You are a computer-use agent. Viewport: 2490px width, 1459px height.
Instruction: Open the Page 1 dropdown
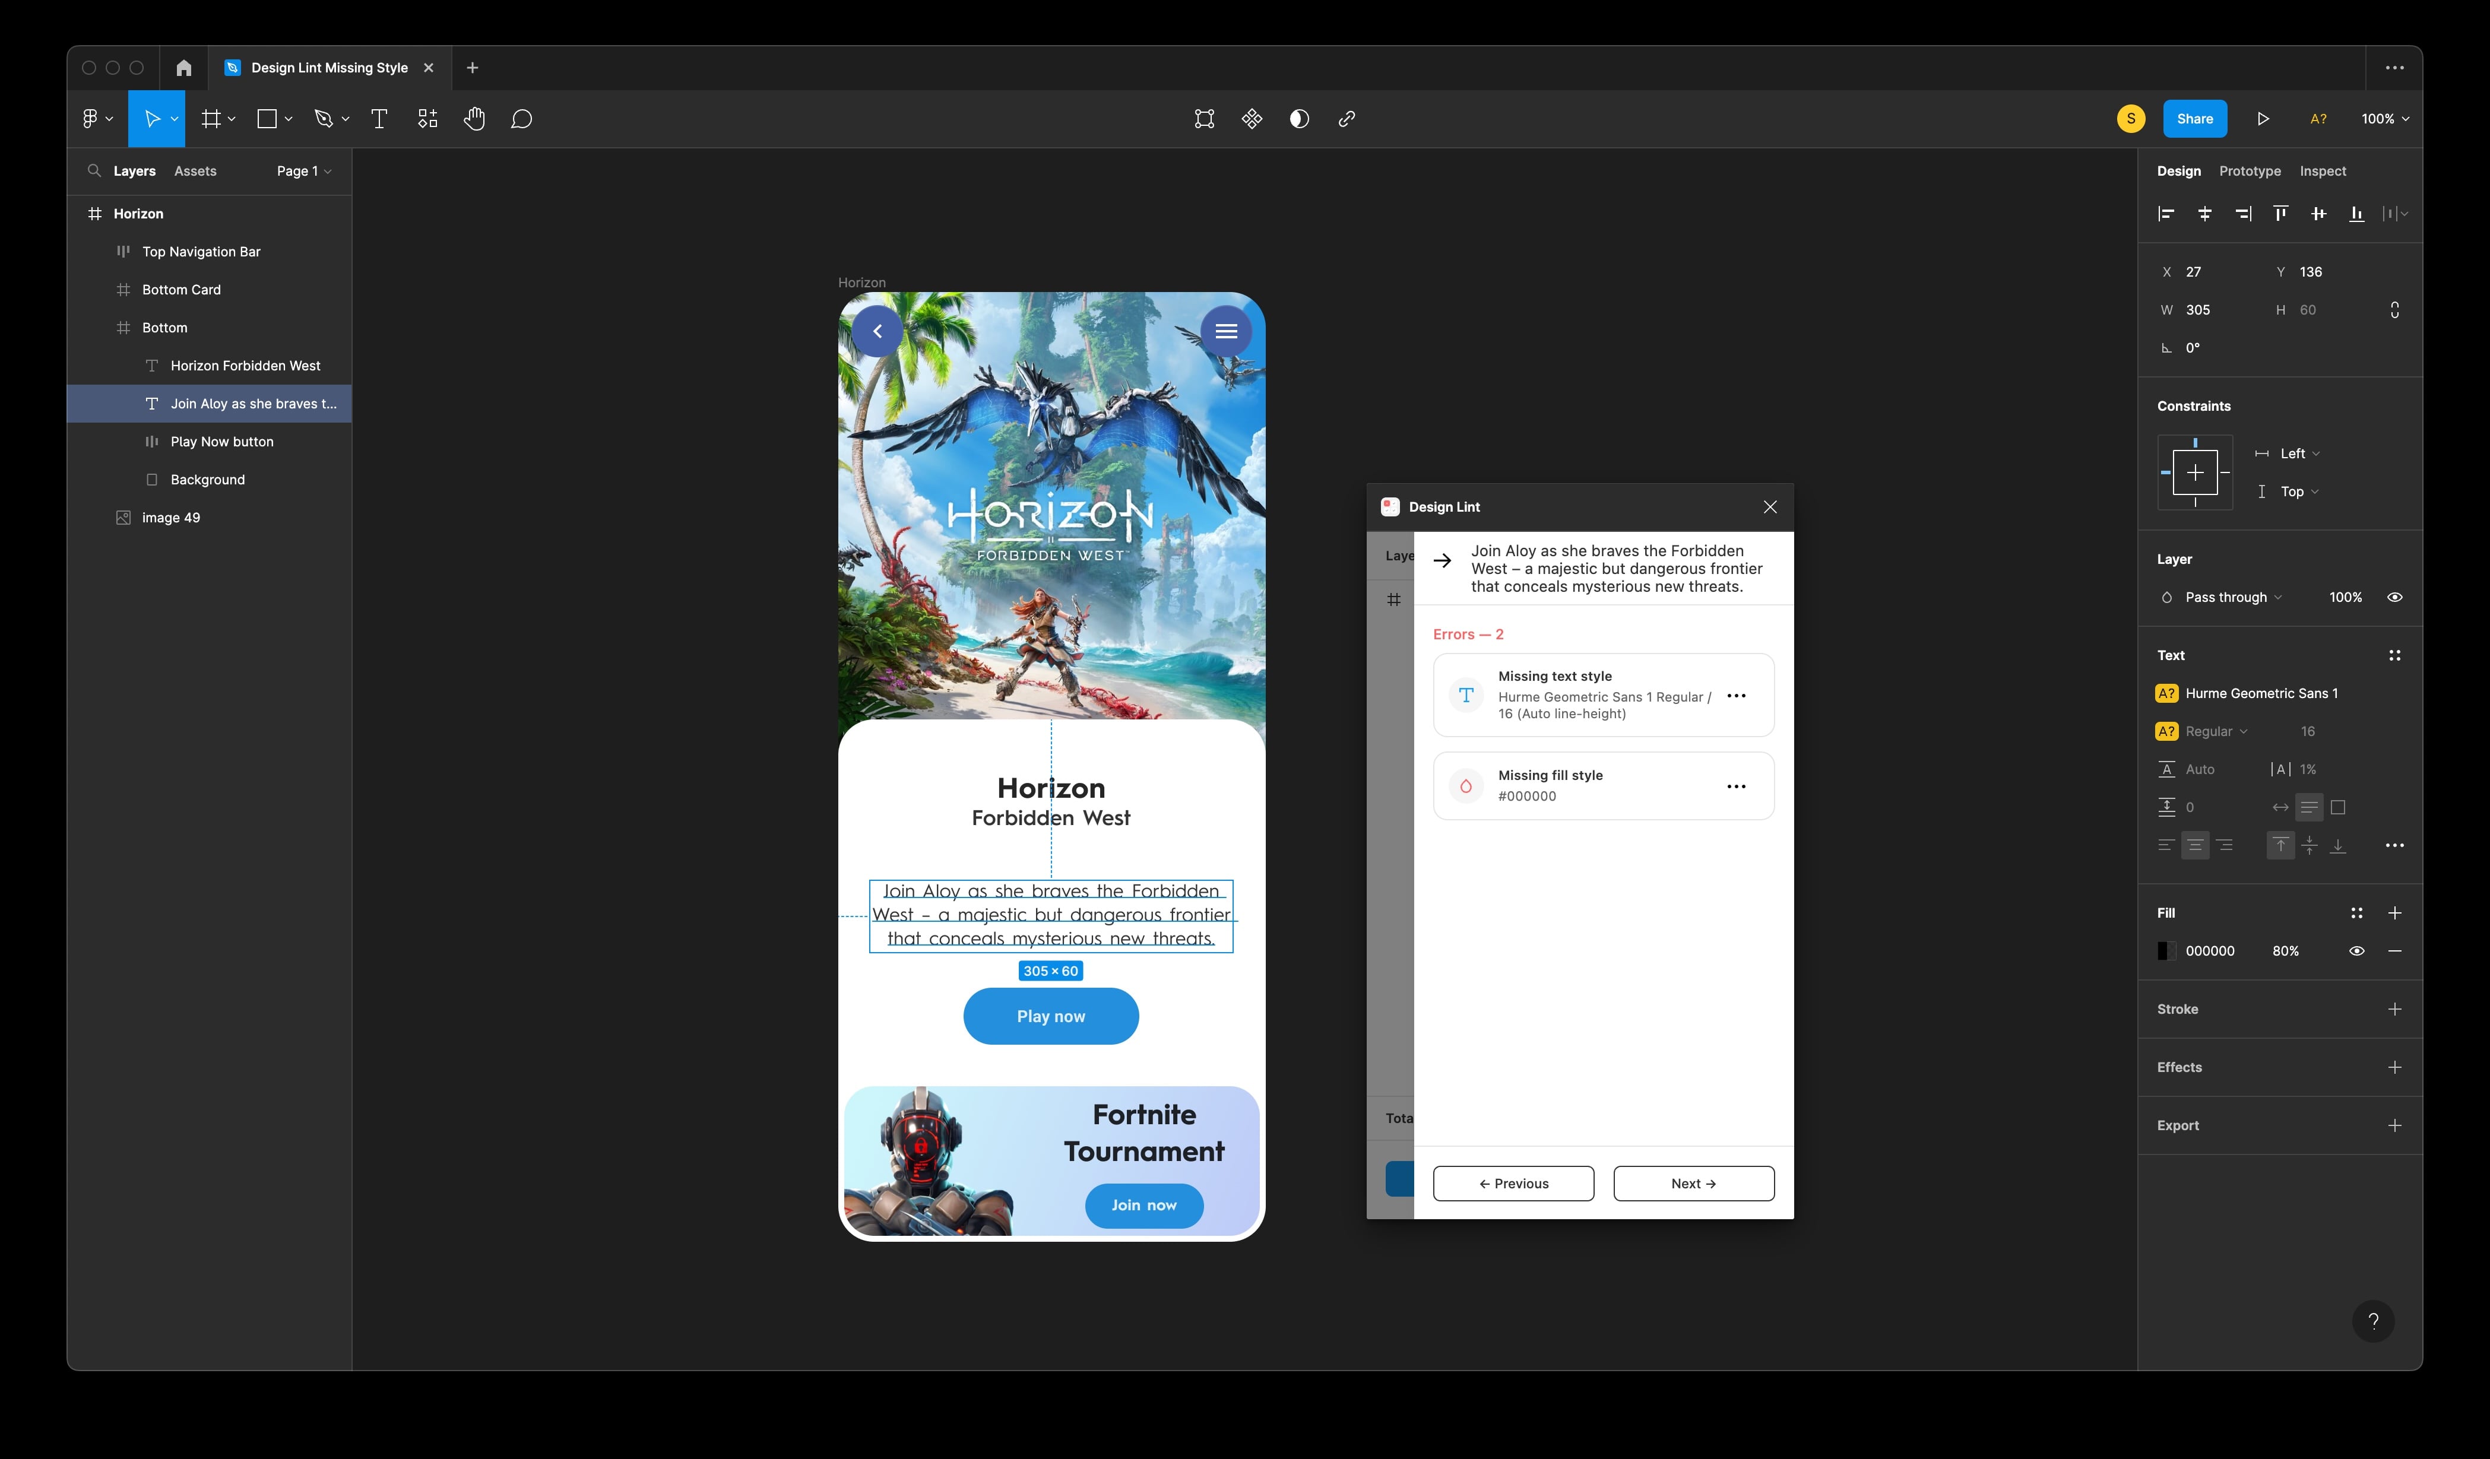tap(303, 171)
